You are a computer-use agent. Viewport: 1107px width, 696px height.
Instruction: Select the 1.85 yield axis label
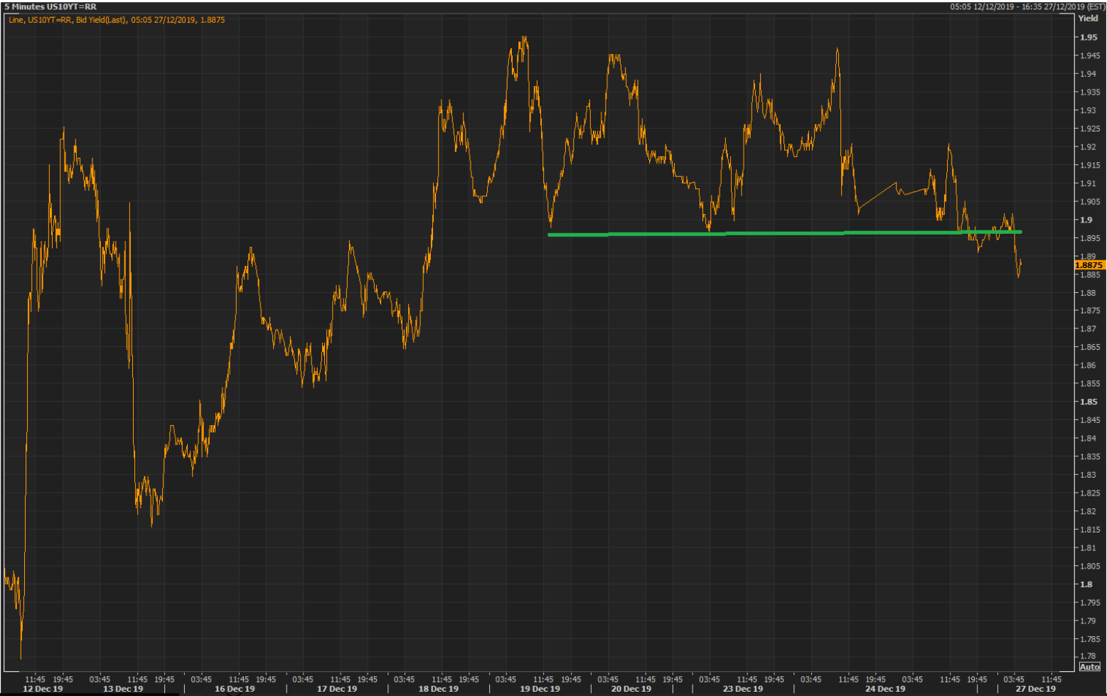tap(1088, 402)
